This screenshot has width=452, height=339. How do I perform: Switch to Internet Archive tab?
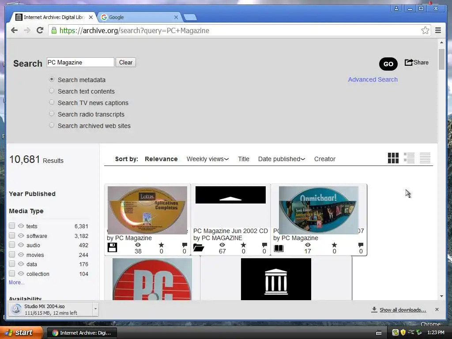pos(54,17)
